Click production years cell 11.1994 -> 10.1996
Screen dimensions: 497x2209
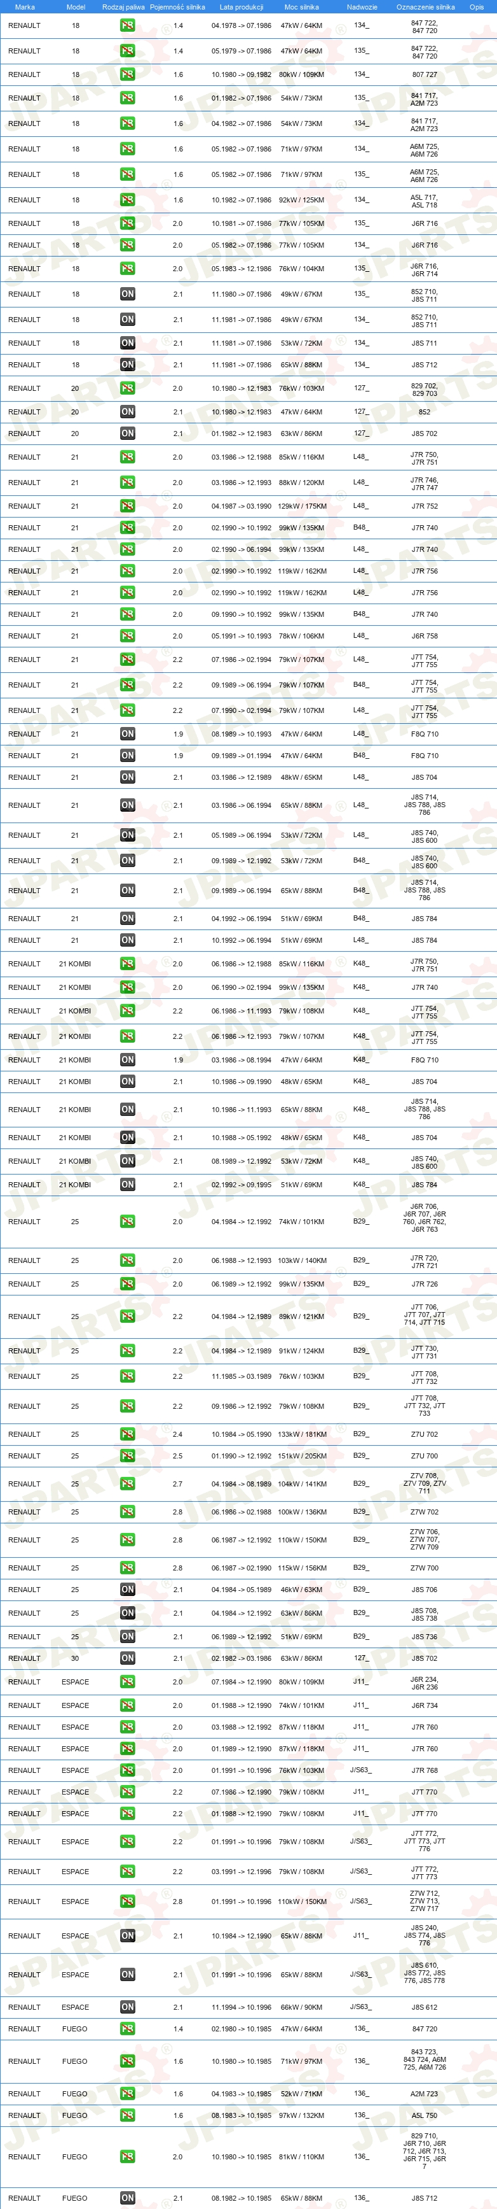[242, 2007]
